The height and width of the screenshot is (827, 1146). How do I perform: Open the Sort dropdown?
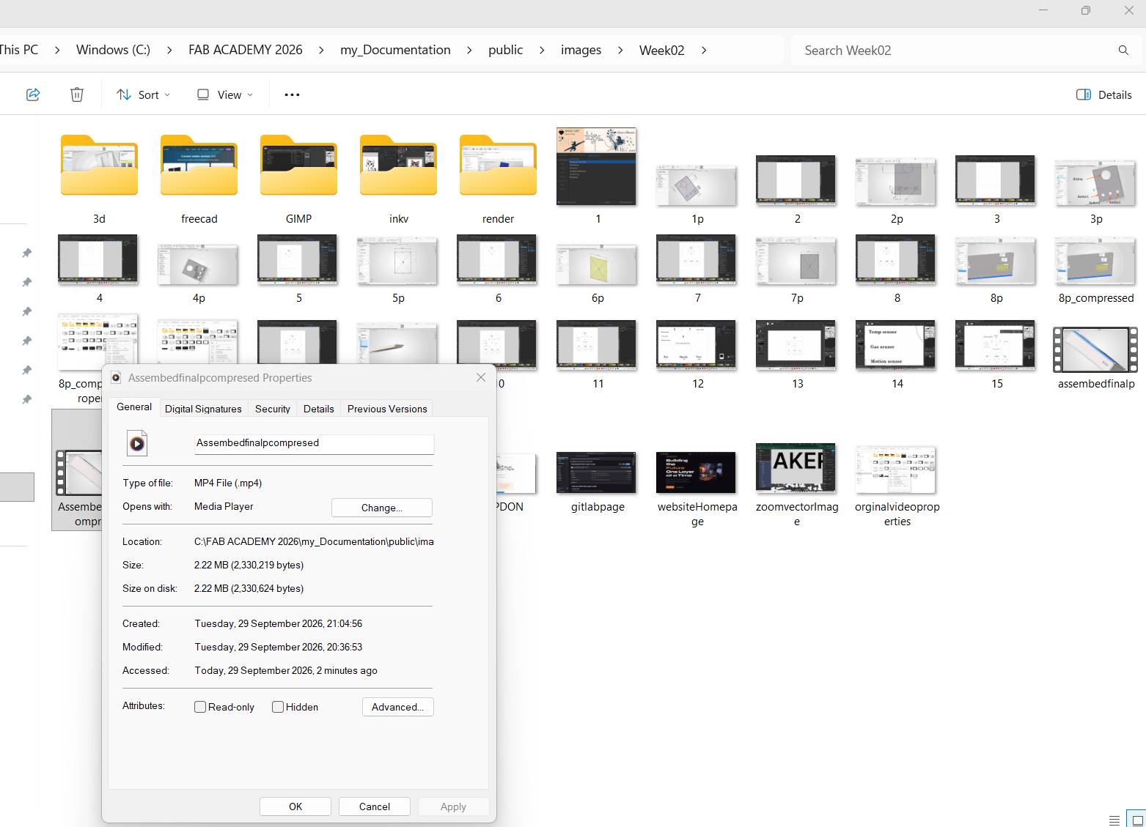(144, 94)
